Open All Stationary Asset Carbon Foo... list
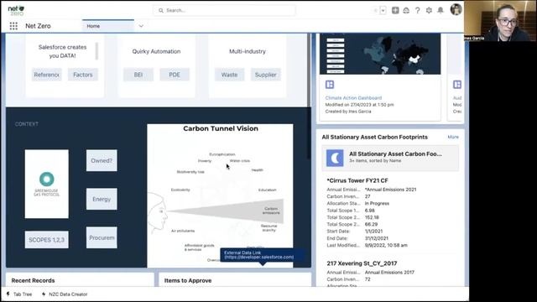Viewport: 537px width, 302px height. click(x=395, y=154)
